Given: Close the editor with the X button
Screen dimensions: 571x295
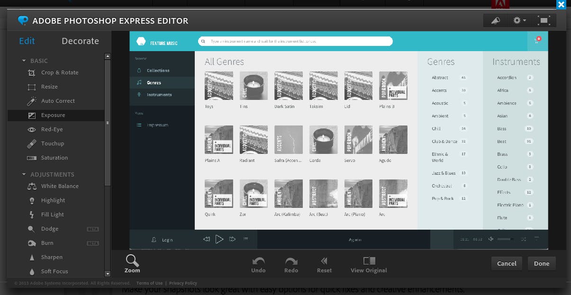Looking at the screenshot, I should click(x=561, y=5).
